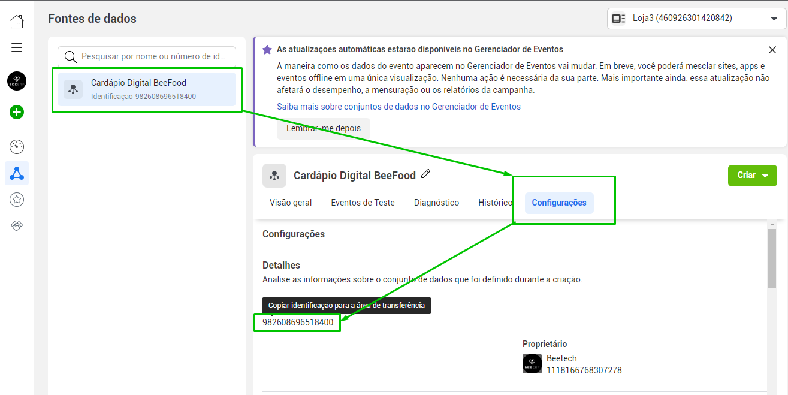Viewport: 788px width, 395px height.
Task: Click the settings panel vertical scrollbar
Action: tap(772, 258)
